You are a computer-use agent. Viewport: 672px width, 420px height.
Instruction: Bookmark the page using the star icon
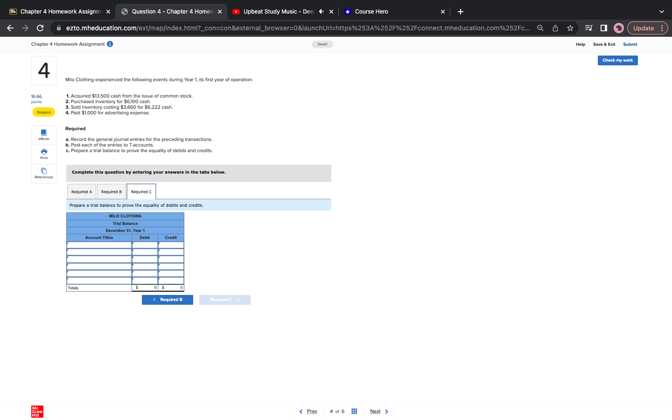[x=570, y=28]
